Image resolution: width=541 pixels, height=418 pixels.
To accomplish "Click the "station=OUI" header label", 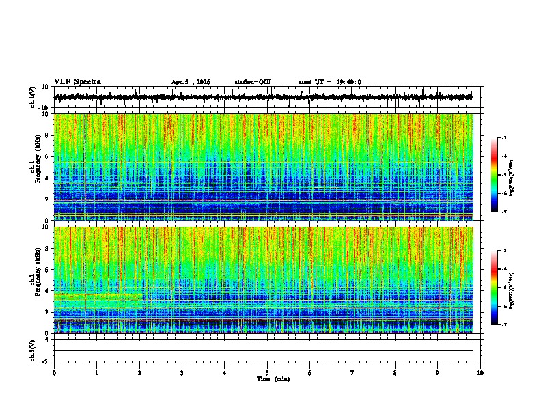I will tap(253, 82).
